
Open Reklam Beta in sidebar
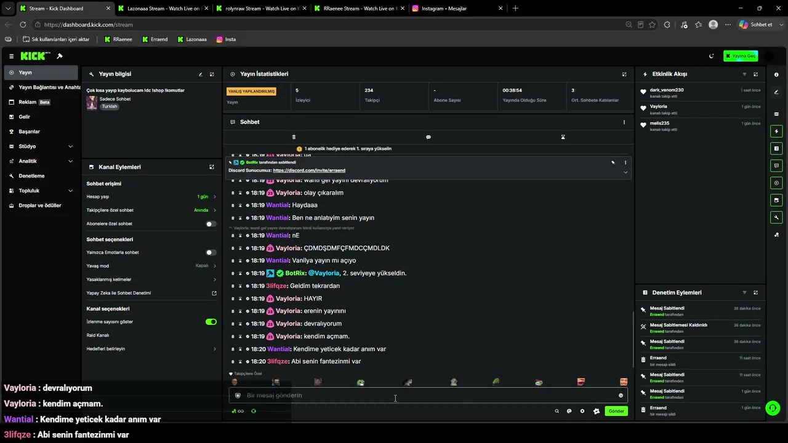tap(41, 102)
